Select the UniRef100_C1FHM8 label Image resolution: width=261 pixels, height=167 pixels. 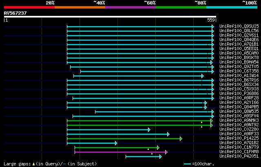click(x=239, y=152)
